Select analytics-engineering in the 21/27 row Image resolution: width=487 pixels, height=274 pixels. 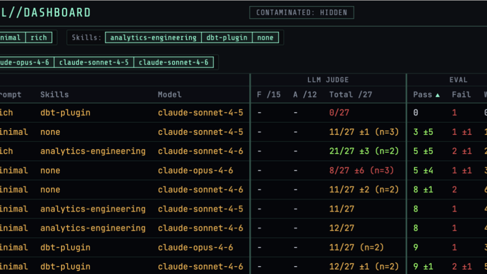[93, 151]
